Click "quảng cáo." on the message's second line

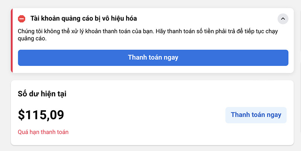(32, 39)
